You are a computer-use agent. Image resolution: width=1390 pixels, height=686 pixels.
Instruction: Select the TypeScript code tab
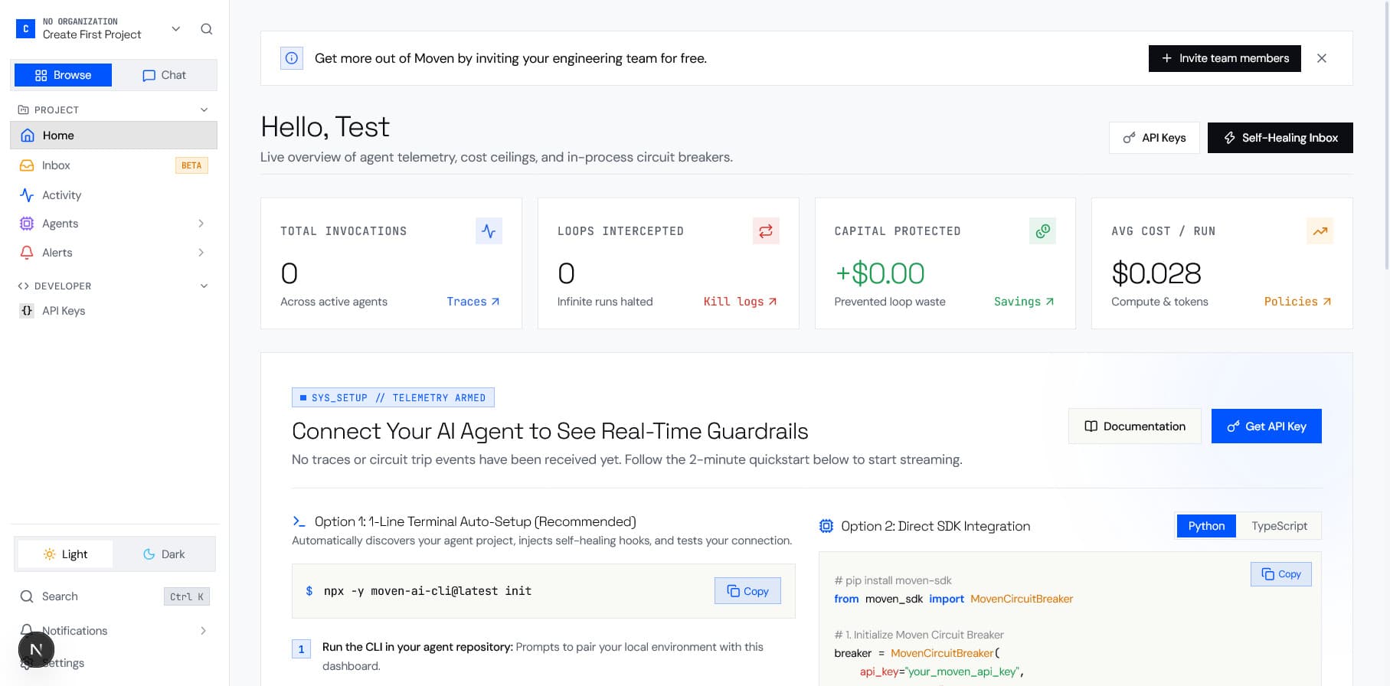pyautogui.click(x=1279, y=526)
